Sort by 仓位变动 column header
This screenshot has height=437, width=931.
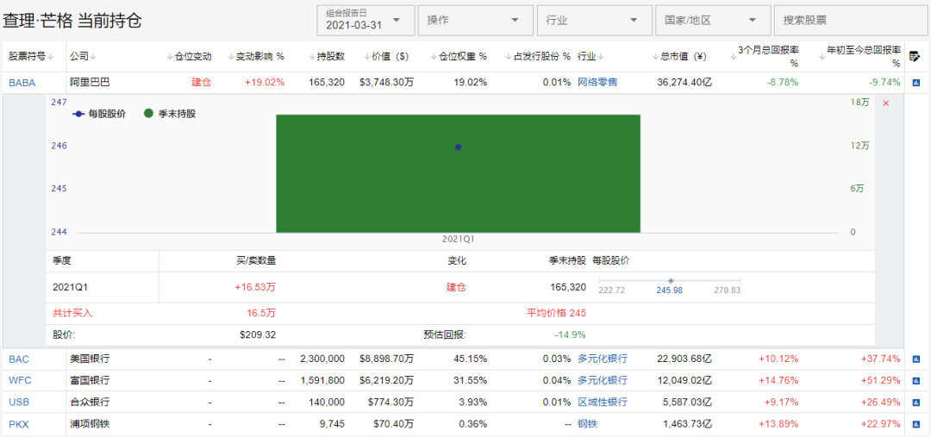[189, 56]
